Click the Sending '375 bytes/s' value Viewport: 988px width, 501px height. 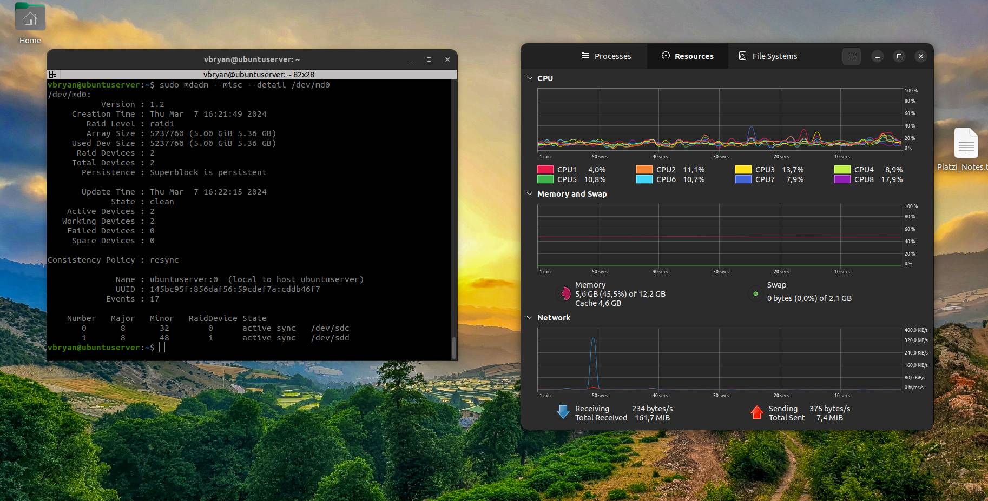[830, 409]
